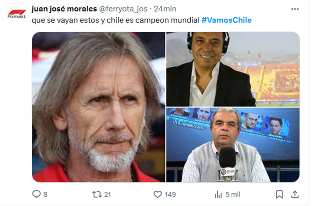Share the tweet via upload arrow icon
This screenshot has height=206, width=315.
[295, 194]
